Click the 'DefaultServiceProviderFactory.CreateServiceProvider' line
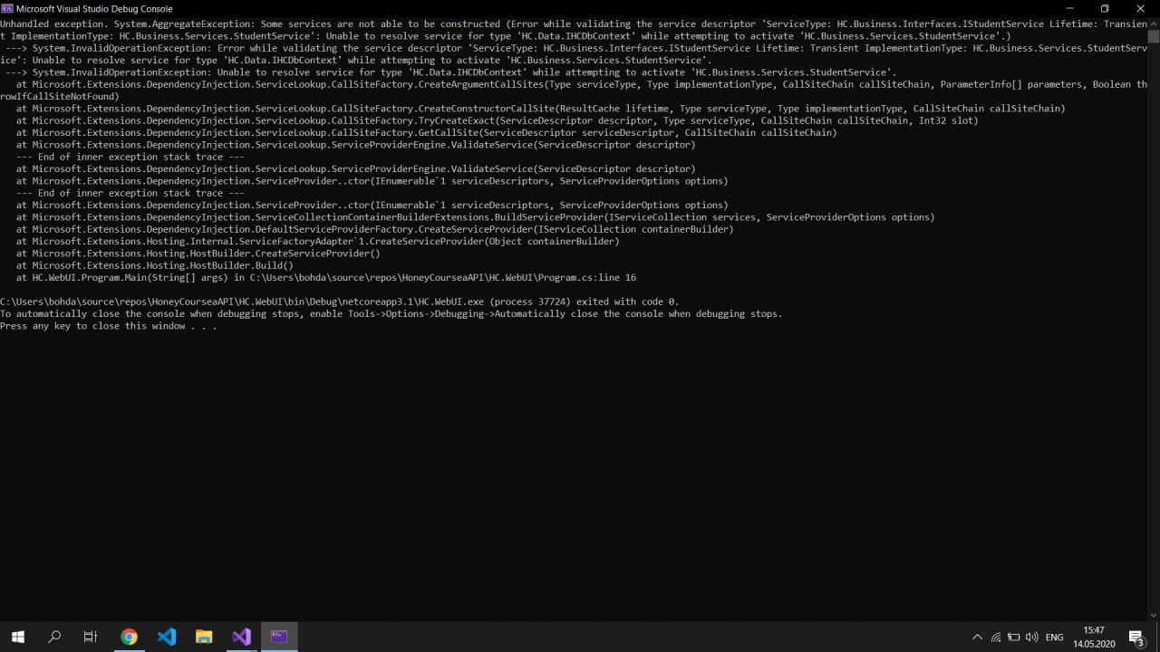The height and width of the screenshot is (652, 1160). click(x=375, y=229)
